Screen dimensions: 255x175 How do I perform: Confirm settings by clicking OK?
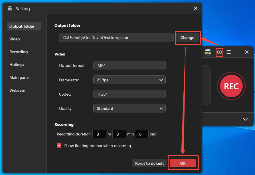[x=183, y=163]
